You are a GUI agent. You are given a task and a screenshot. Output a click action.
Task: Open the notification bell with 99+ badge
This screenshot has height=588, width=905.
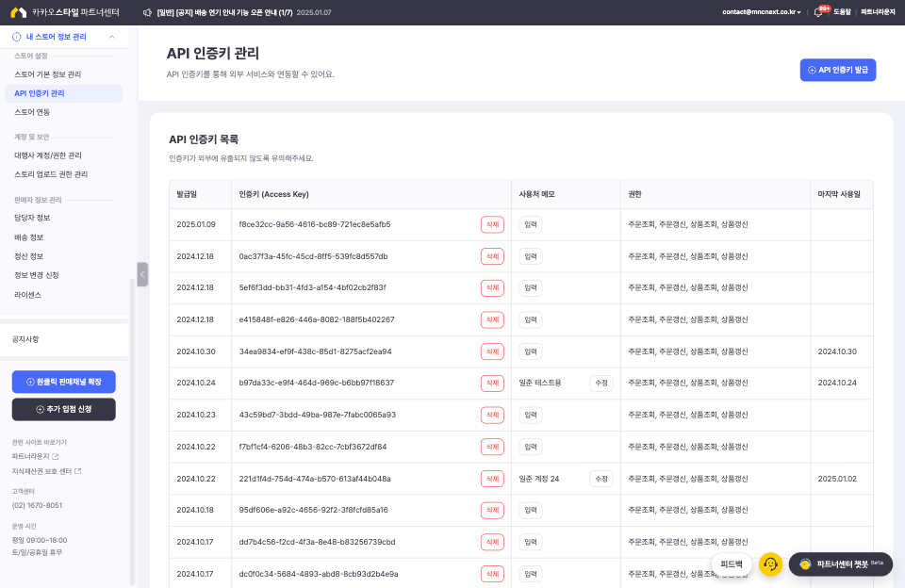819,12
